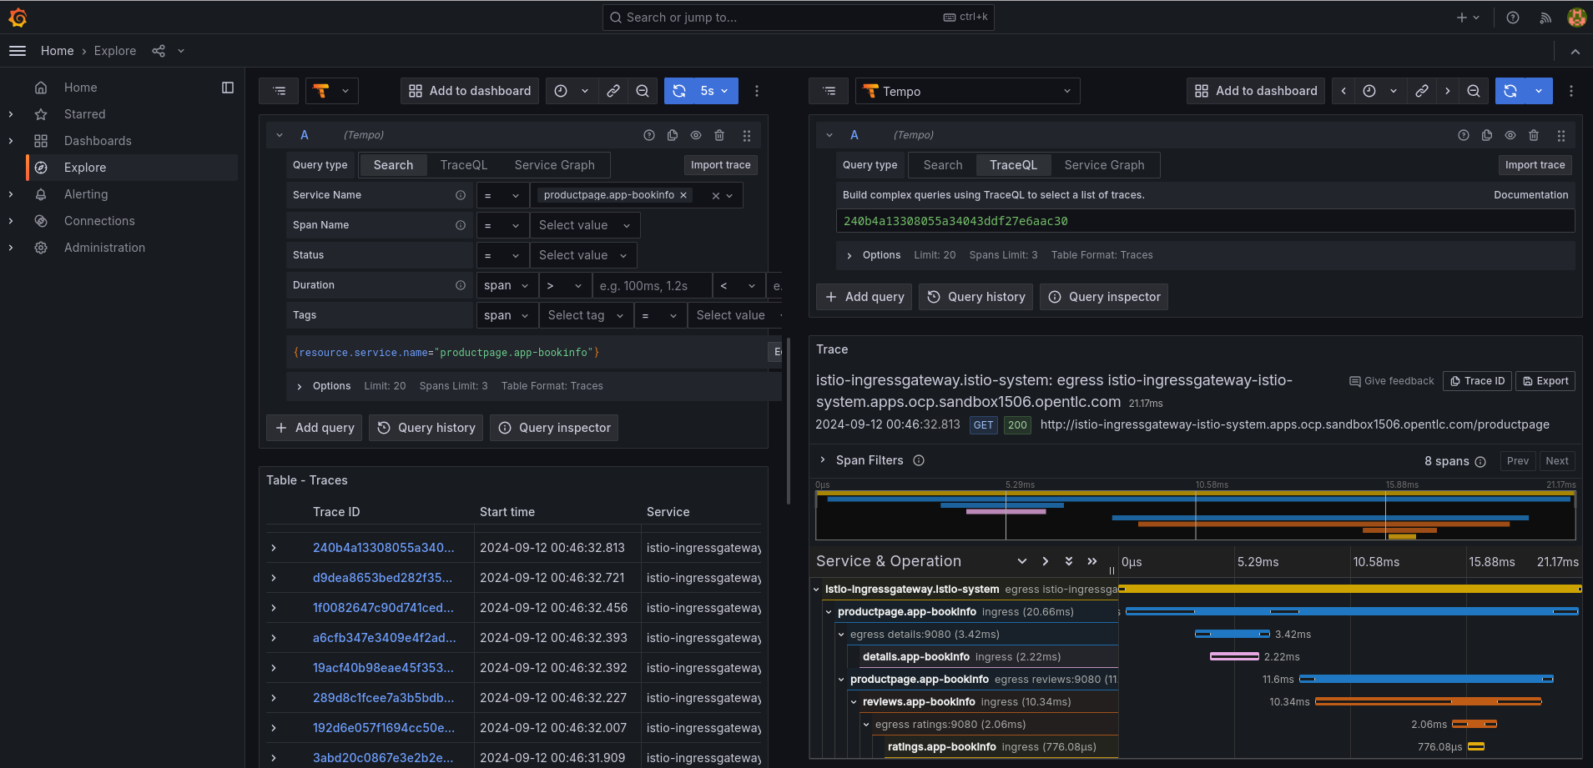Open the 5s refresh interval dropdown
This screenshot has height=768, width=1593.
click(x=715, y=91)
